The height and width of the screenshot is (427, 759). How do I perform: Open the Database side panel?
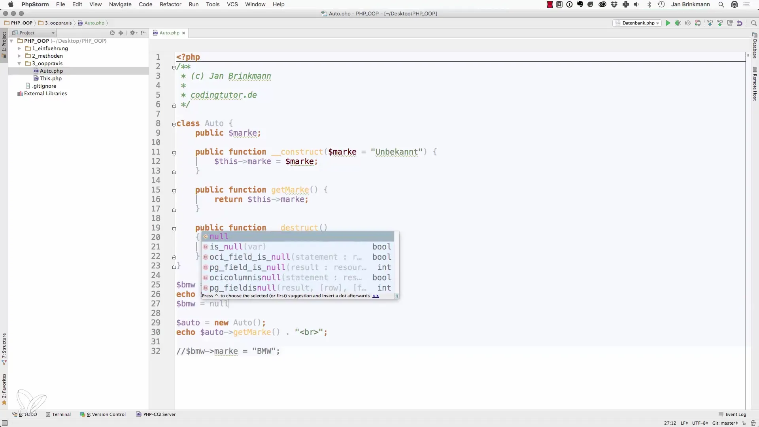755,46
